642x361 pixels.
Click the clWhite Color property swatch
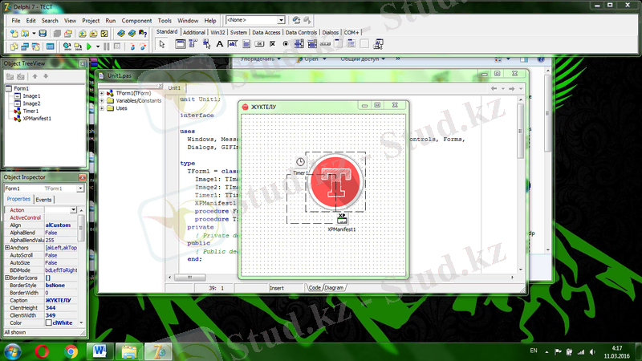(x=49, y=323)
